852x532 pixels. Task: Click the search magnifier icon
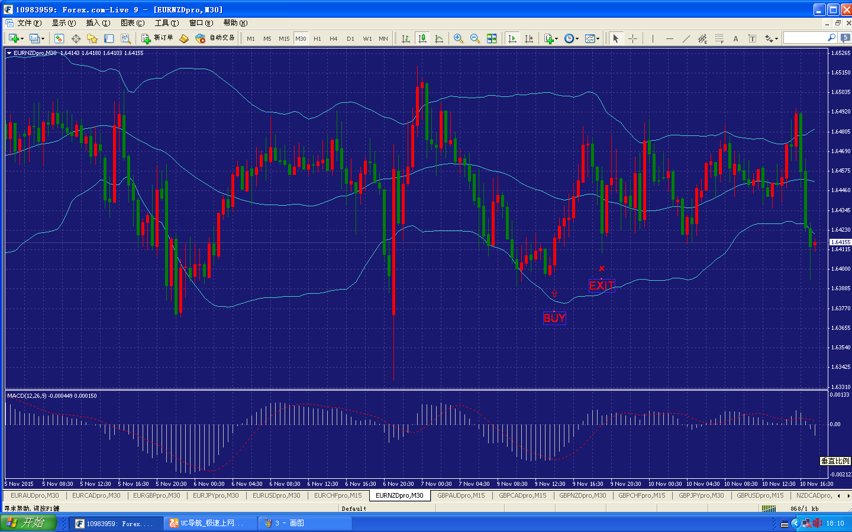pos(831,38)
